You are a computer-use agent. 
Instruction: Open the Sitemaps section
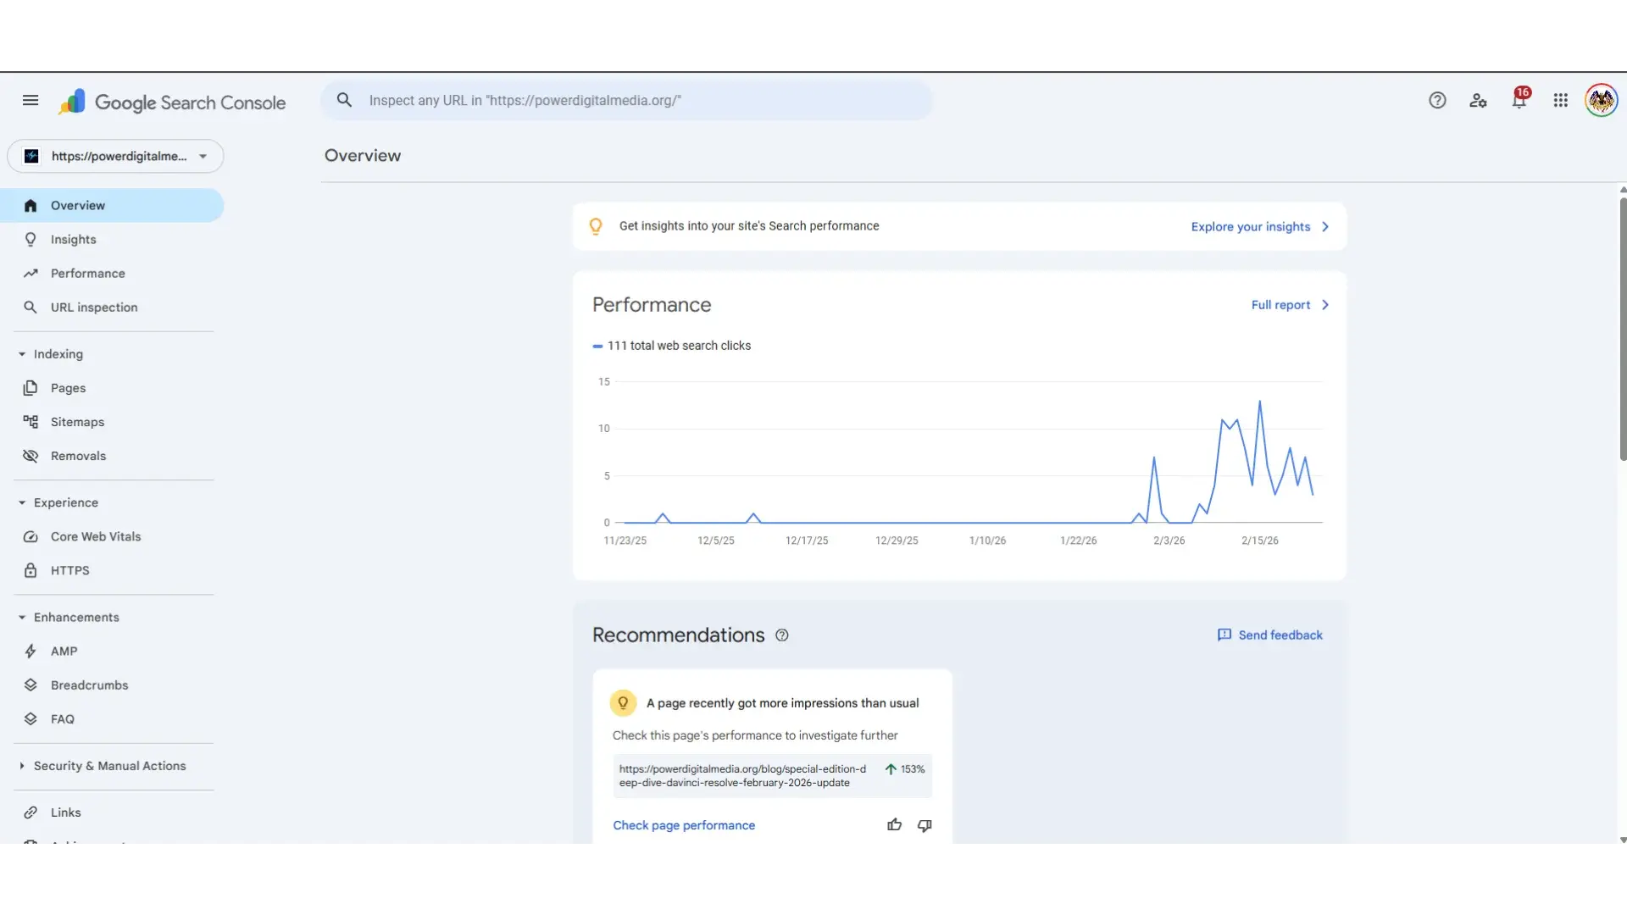(76, 421)
